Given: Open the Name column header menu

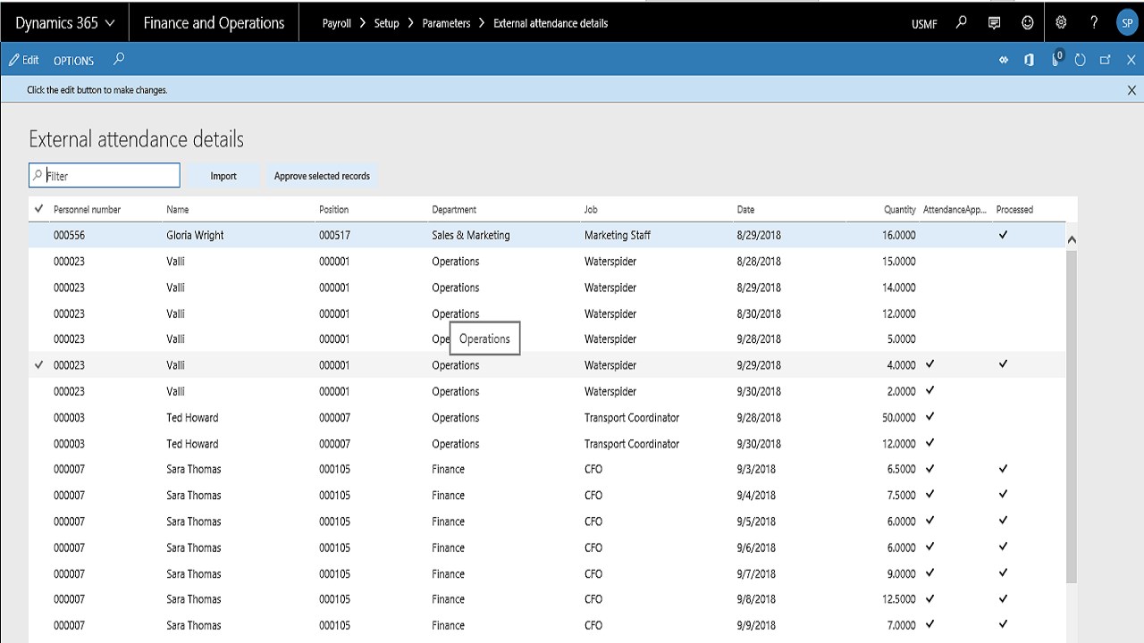Looking at the screenshot, I should [178, 210].
